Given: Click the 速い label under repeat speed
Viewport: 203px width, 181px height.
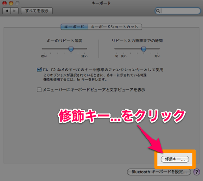Looking at the screenshot, I should click(x=84, y=56).
